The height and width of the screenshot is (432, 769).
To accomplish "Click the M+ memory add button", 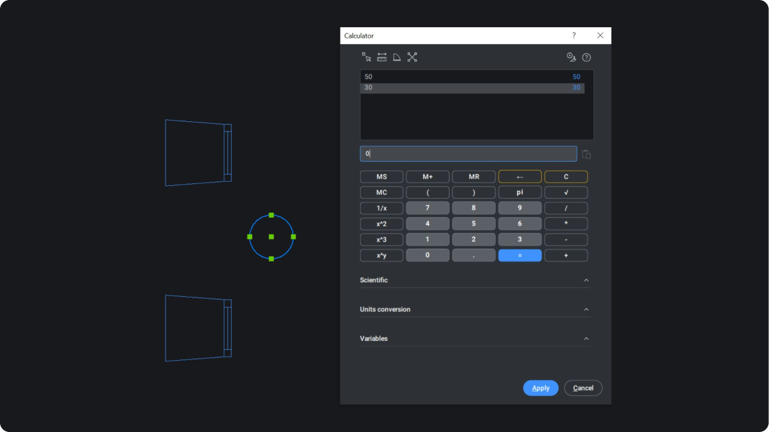I will (x=428, y=177).
